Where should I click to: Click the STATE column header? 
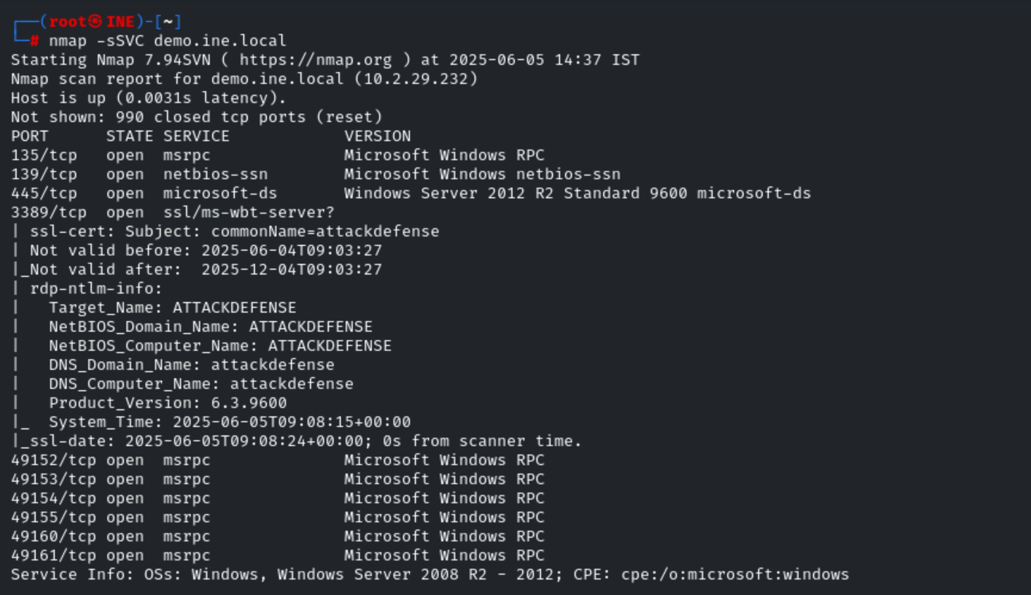point(129,136)
